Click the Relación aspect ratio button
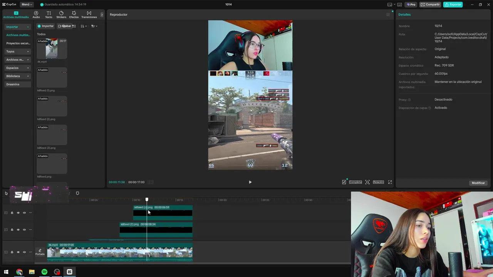 point(378,182)
